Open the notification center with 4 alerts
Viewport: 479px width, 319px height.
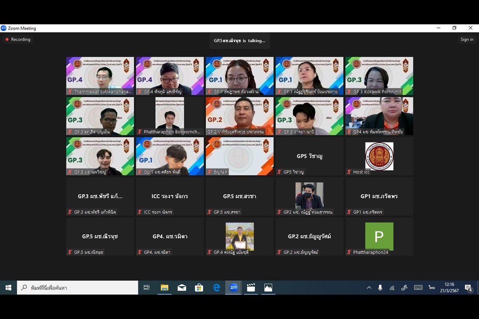click(469, 288)
